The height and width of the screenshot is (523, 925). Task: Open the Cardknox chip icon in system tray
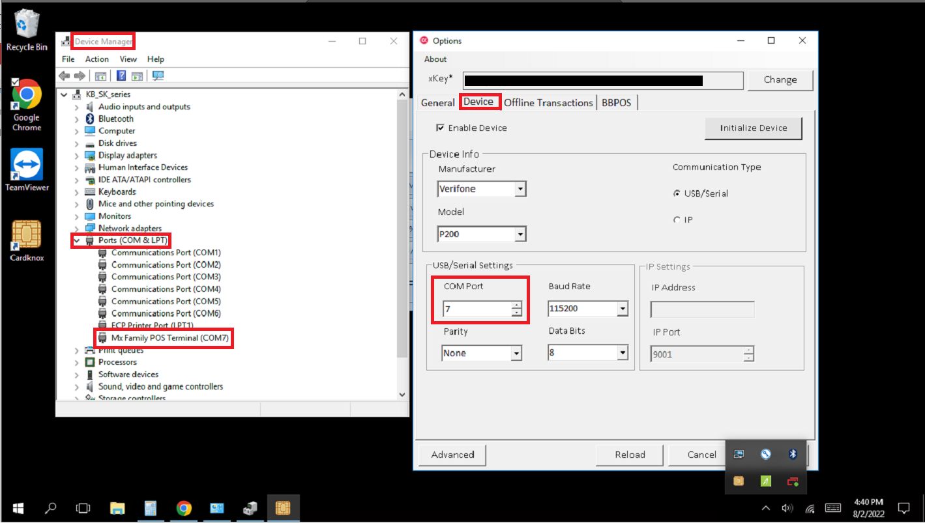click(739, 481)
